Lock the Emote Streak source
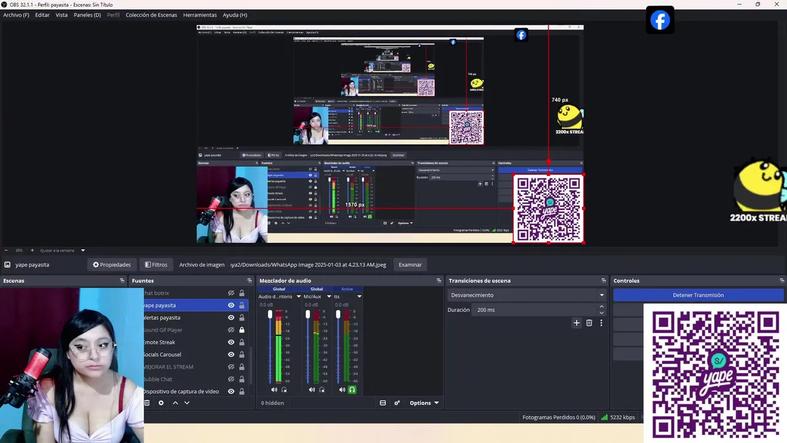The height and width of the screenshot is (443, 787). coord(242,342)
